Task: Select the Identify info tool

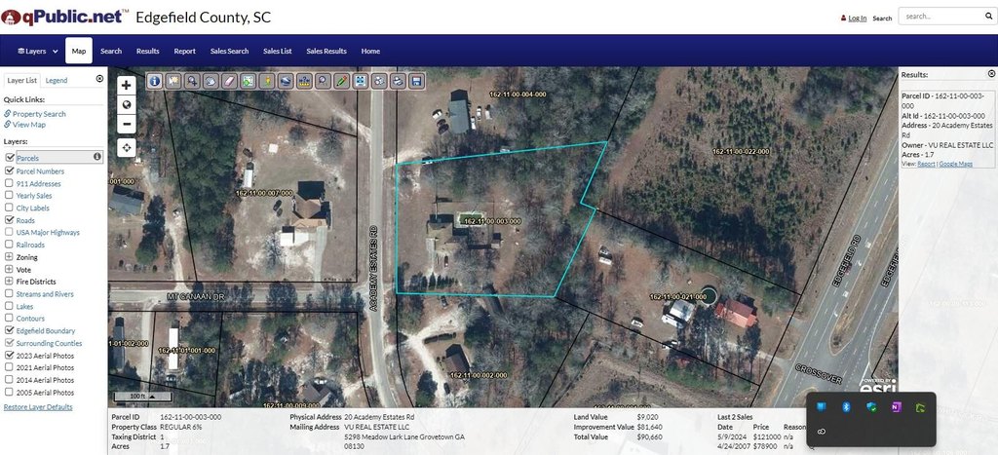Action: pyautogui.click(x=155, y=81)
